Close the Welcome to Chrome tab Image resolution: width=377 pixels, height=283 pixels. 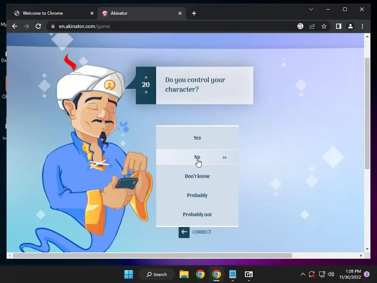tap(92, 13)
